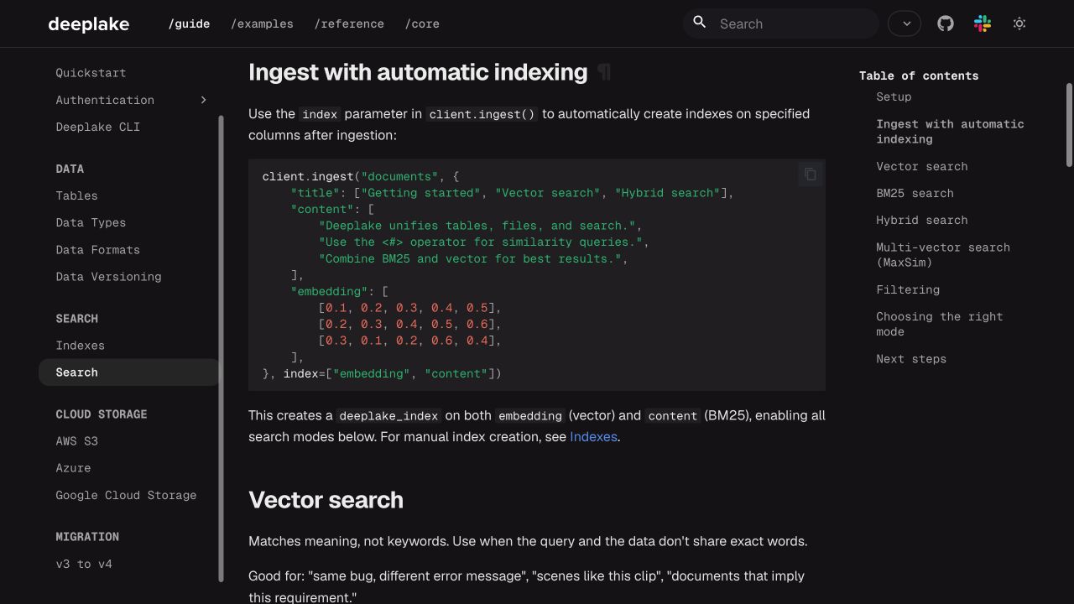Open the GitHub repository icon
Screen dimensions: 1074x604
click(x=946, y=23)
